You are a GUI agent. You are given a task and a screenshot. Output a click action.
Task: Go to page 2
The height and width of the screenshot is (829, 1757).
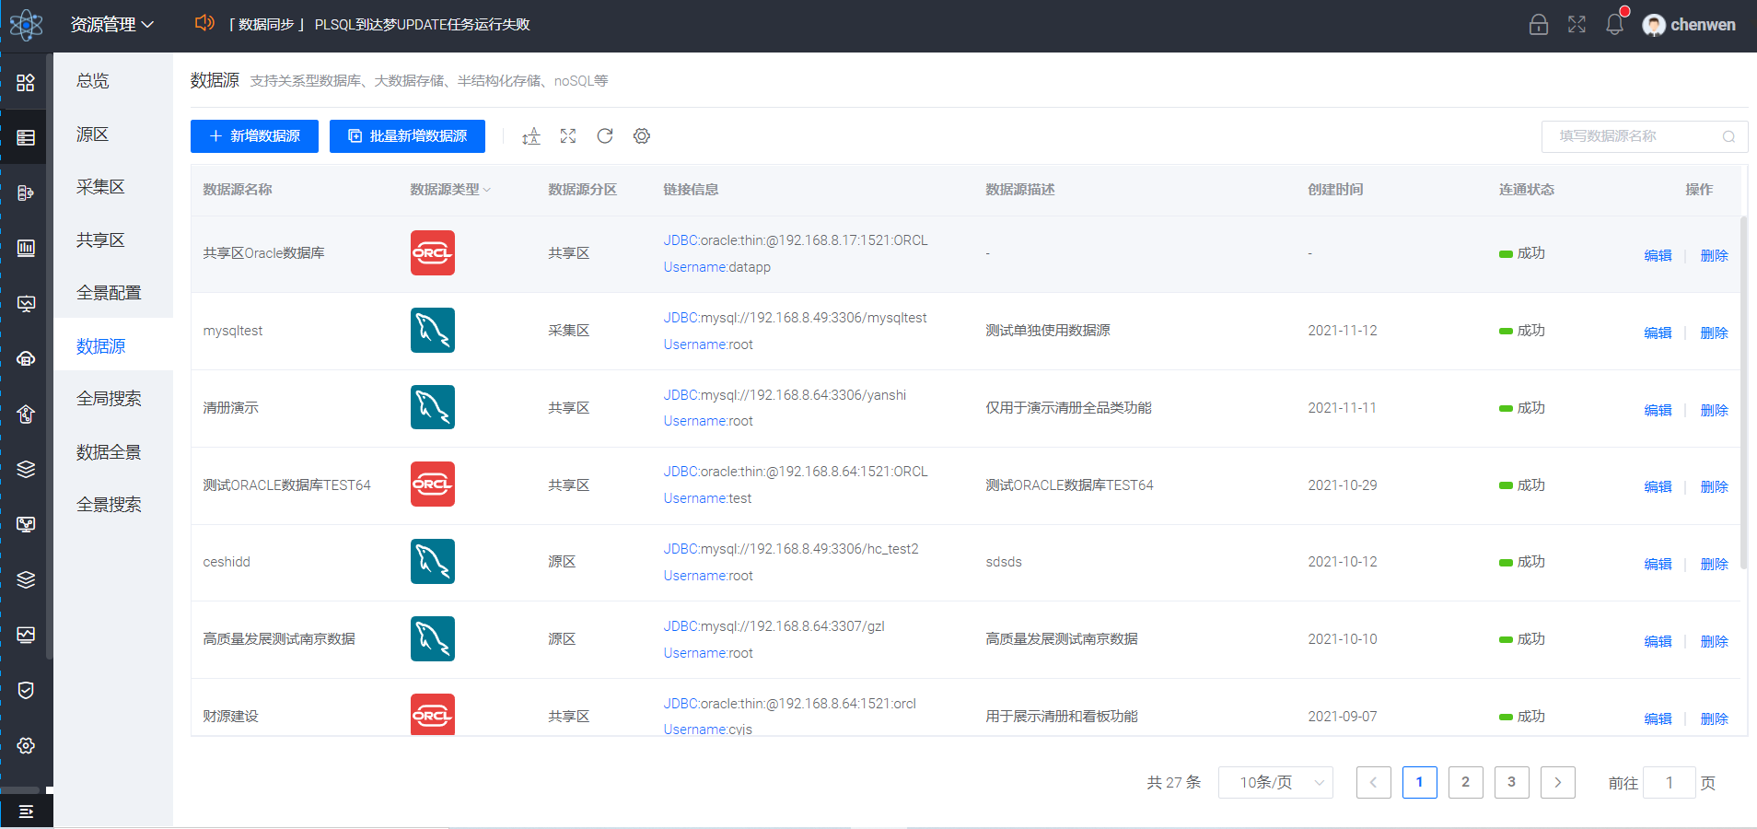pos(1466,783)
